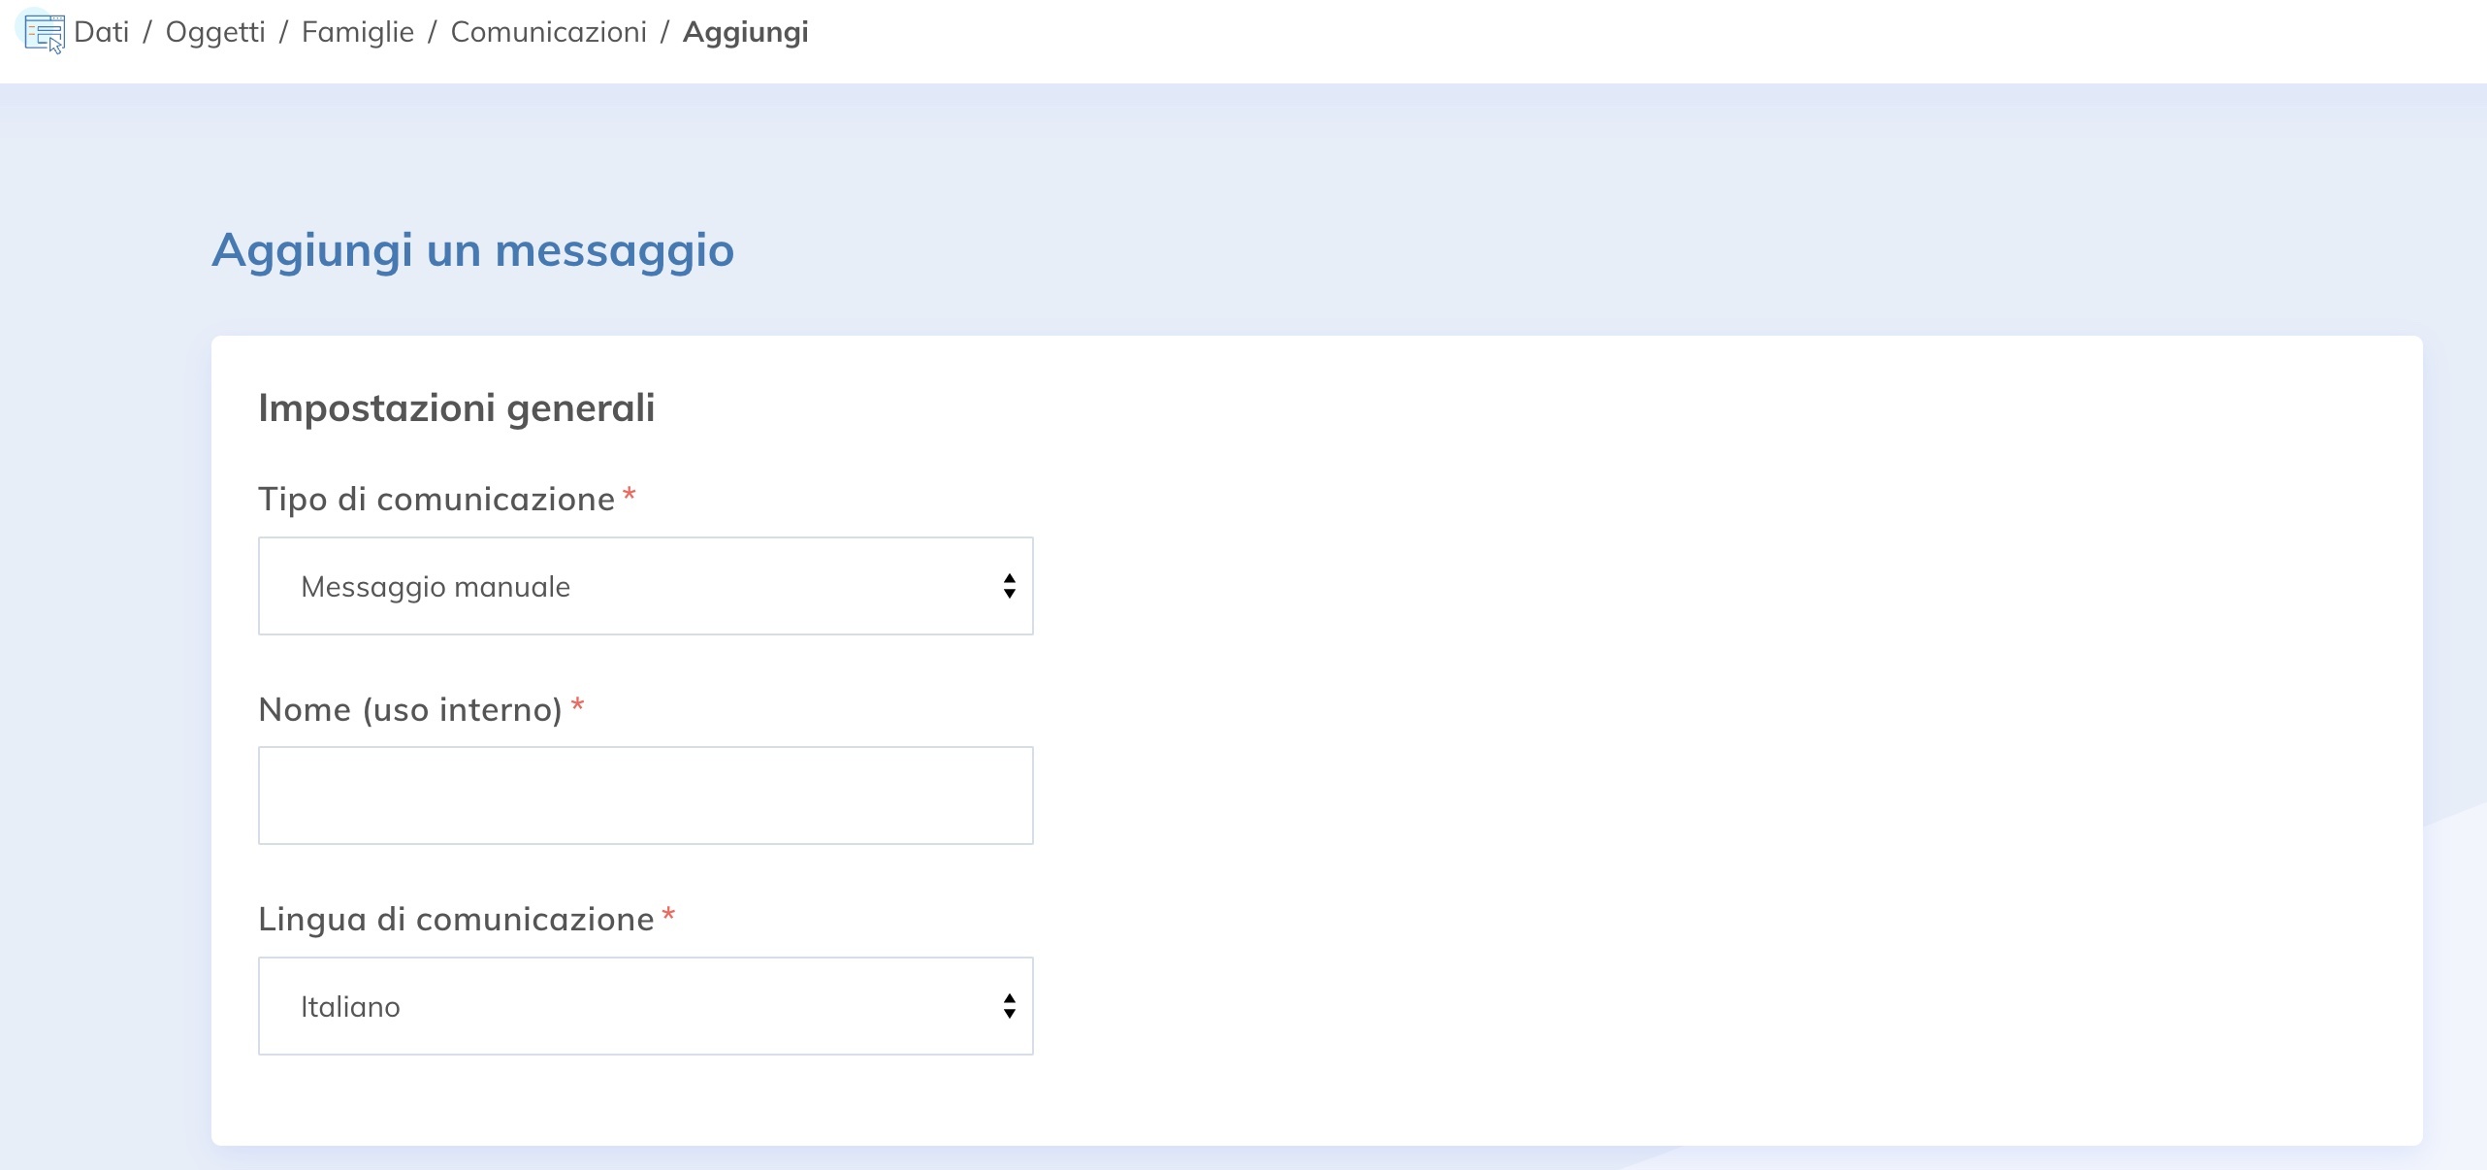This screenshot has width=2487, height=1170.
Task: Click the Aggiungi un messaggio page title
Action: click(472, 250)
